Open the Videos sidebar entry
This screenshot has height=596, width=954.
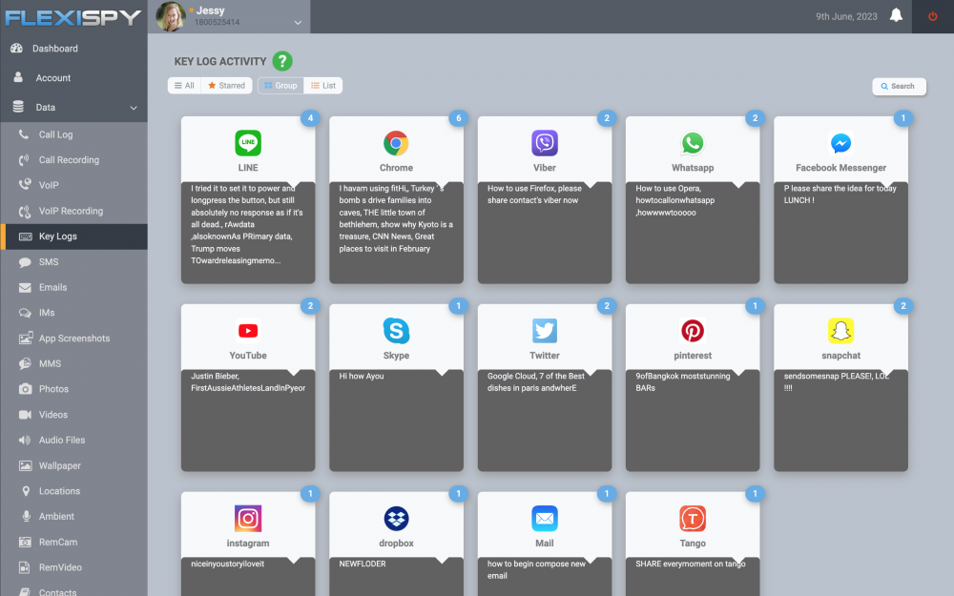tap(73, 415)
